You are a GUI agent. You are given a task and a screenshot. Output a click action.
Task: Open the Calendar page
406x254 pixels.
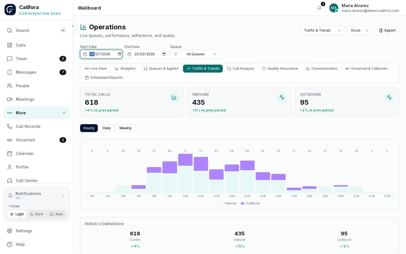[36, 154]
